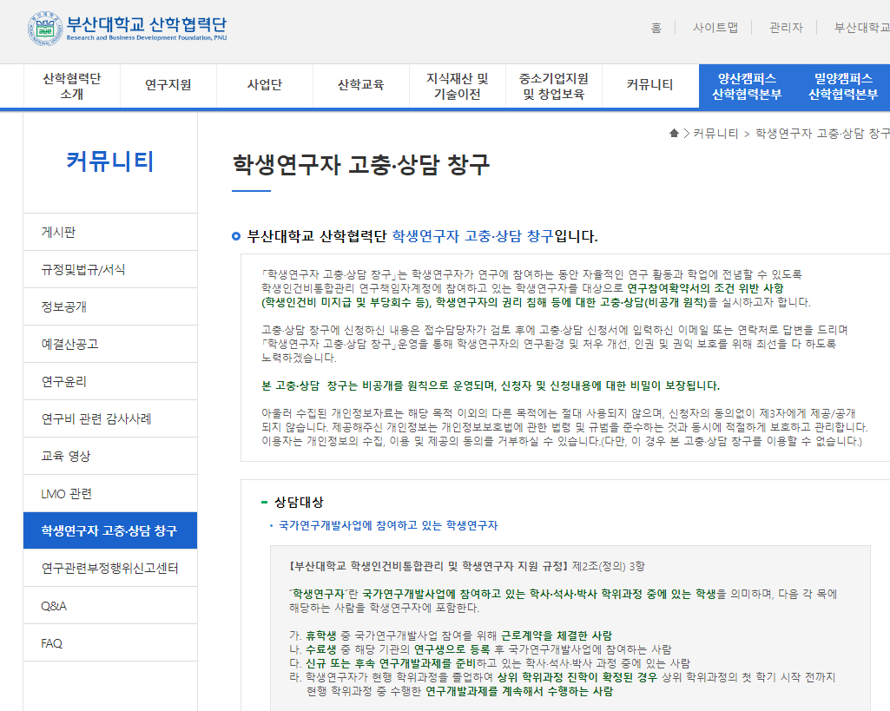This screenshot has height=711, width=890.
Task: Open the 산학교육 menu
Action: click(361, 85)
